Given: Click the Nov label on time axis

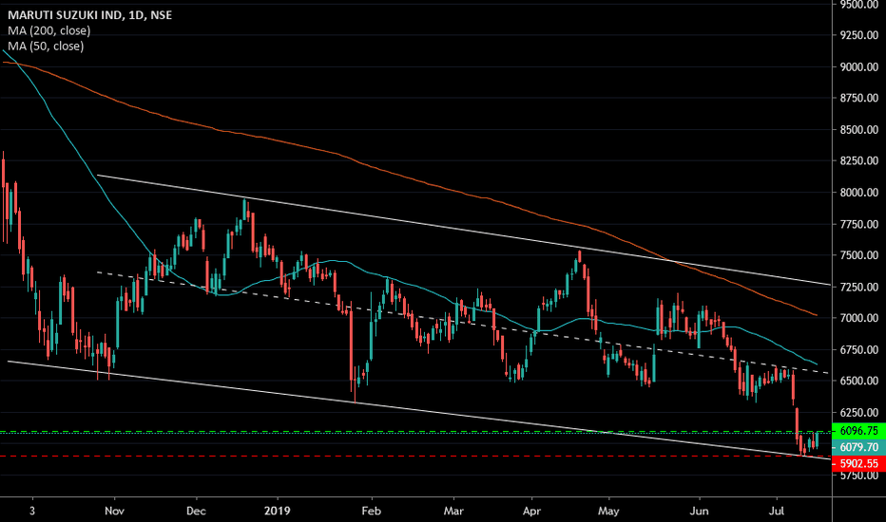Looking at the screenshot, I should pos(115,512).
